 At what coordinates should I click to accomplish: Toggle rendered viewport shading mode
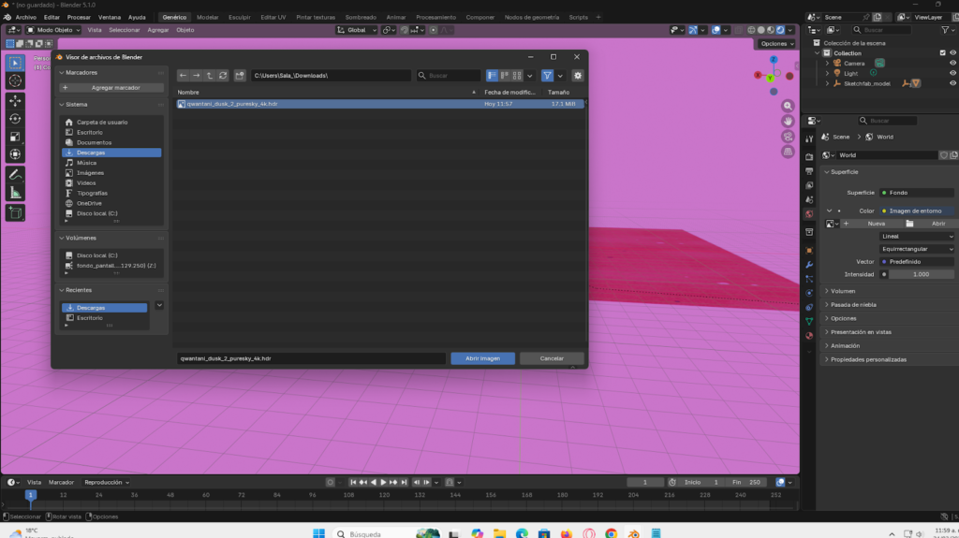click(x=780, y=30)
